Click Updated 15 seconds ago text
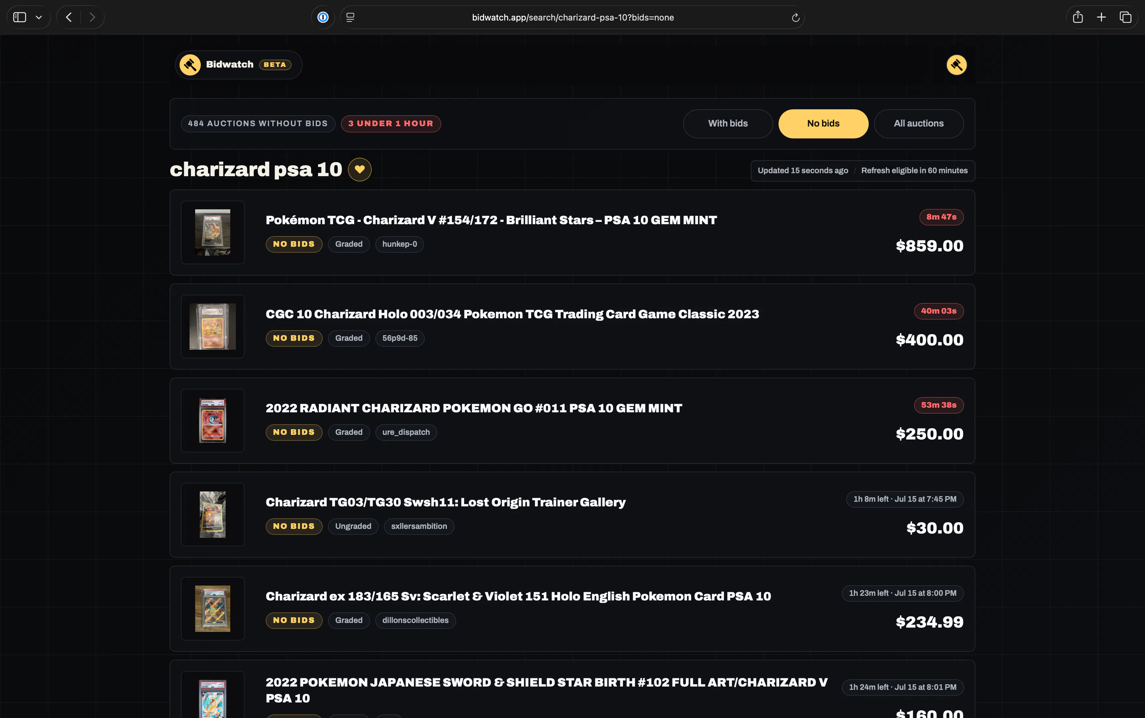 (x=802, y=171)
